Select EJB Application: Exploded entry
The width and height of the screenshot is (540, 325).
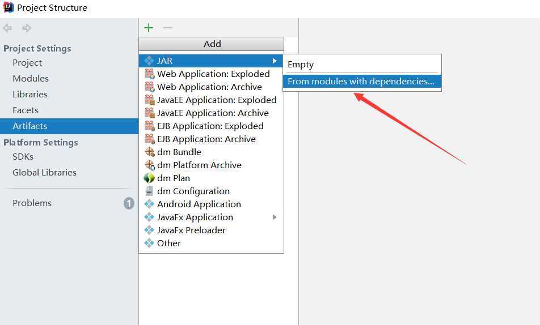211,126
